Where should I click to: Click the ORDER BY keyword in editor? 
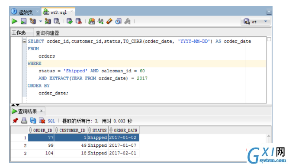39,86
